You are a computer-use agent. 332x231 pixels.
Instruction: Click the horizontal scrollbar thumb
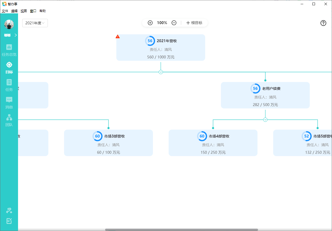click(181, 230)
